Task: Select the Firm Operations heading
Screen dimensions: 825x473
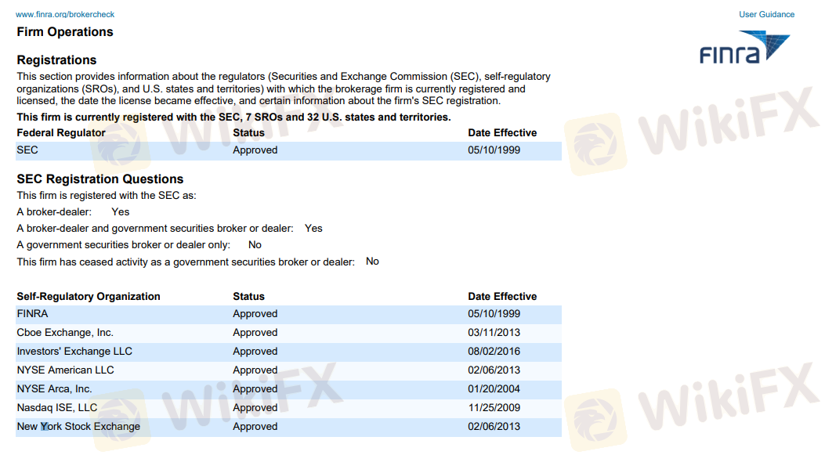Action: pyautogui.click(x=65, y=32)
